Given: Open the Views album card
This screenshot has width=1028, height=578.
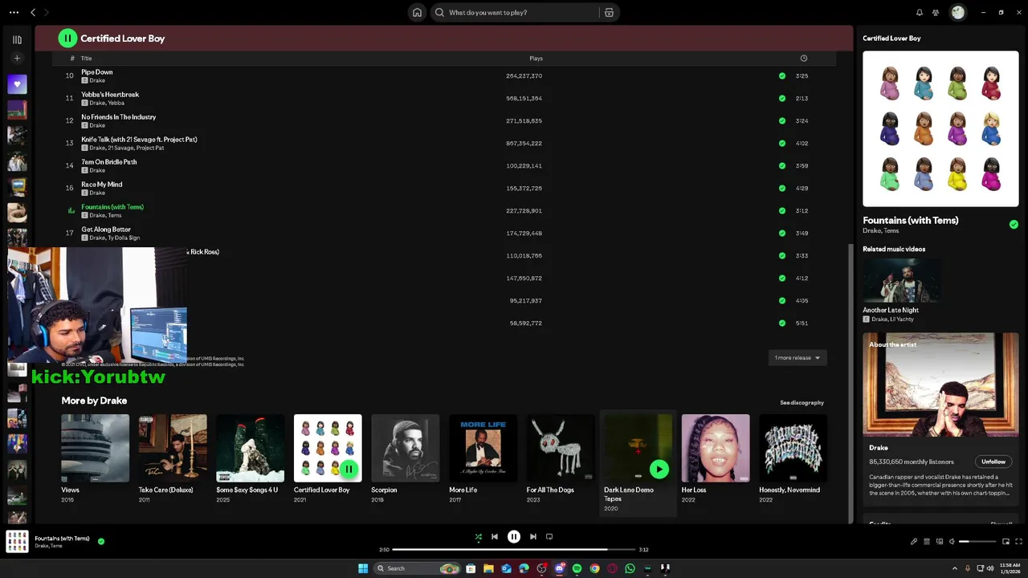Looking at the screenshot, I should (x=95, y=458).
